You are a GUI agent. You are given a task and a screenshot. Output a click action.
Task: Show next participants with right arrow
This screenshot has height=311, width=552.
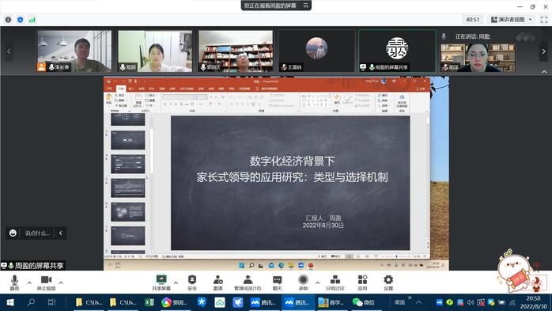543,51
